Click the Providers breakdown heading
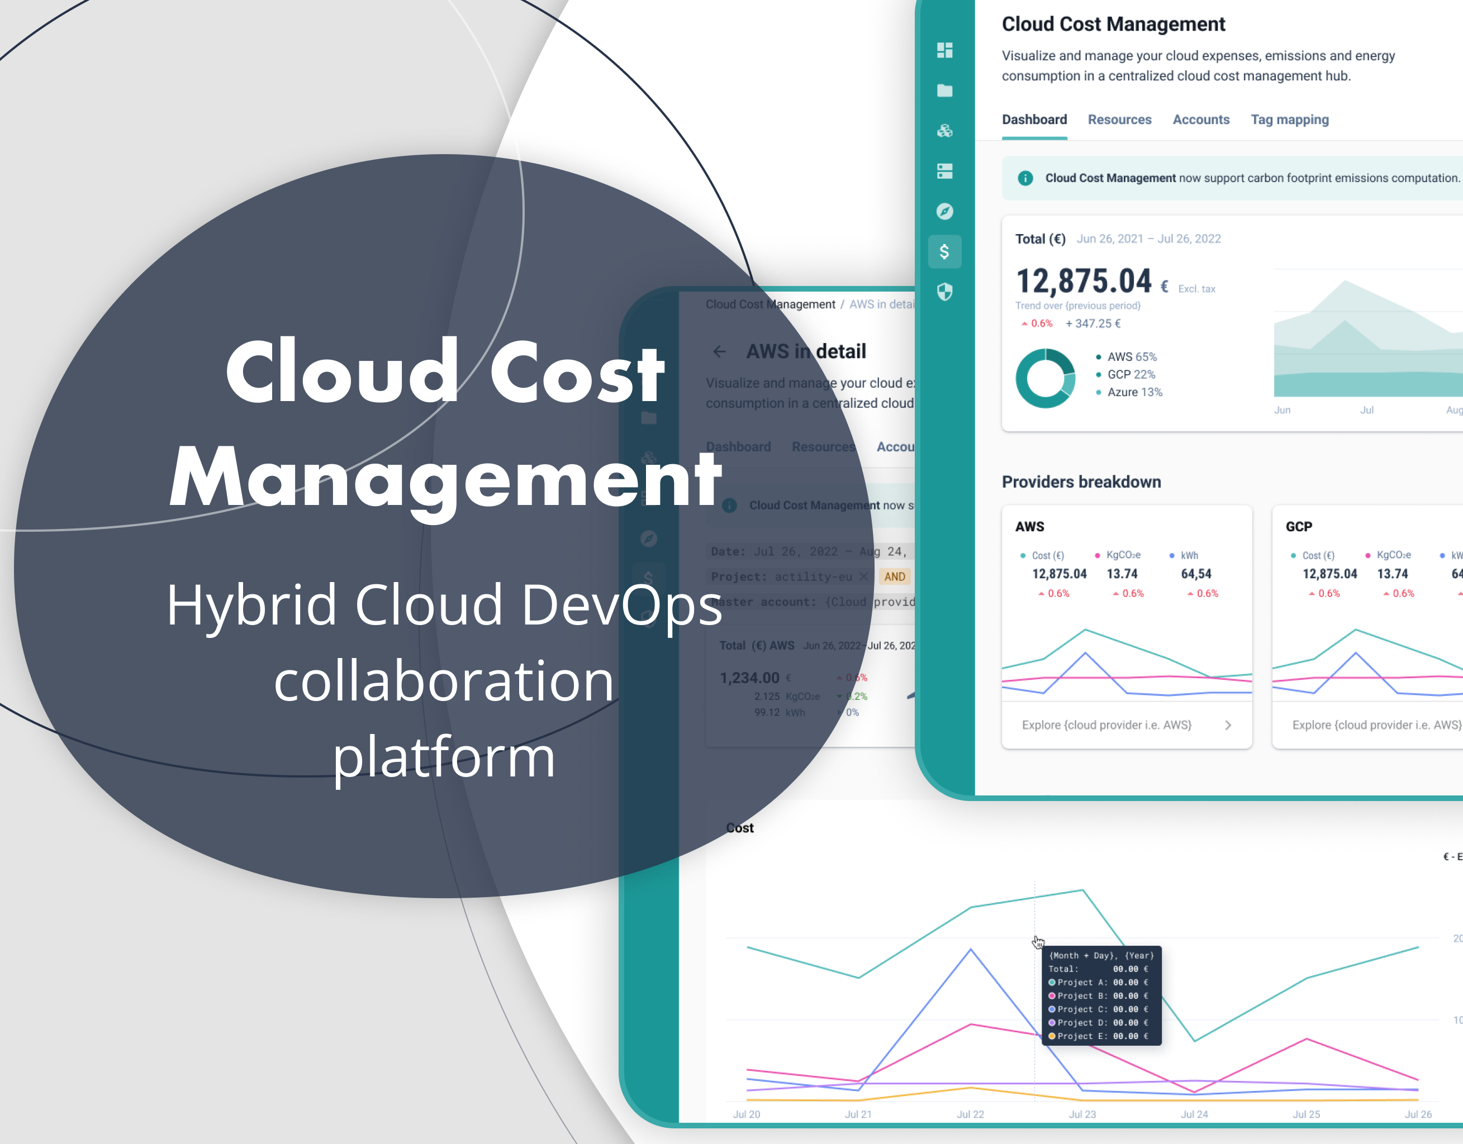This screenshot has height=1144, width=1463. click(1081, 482)
